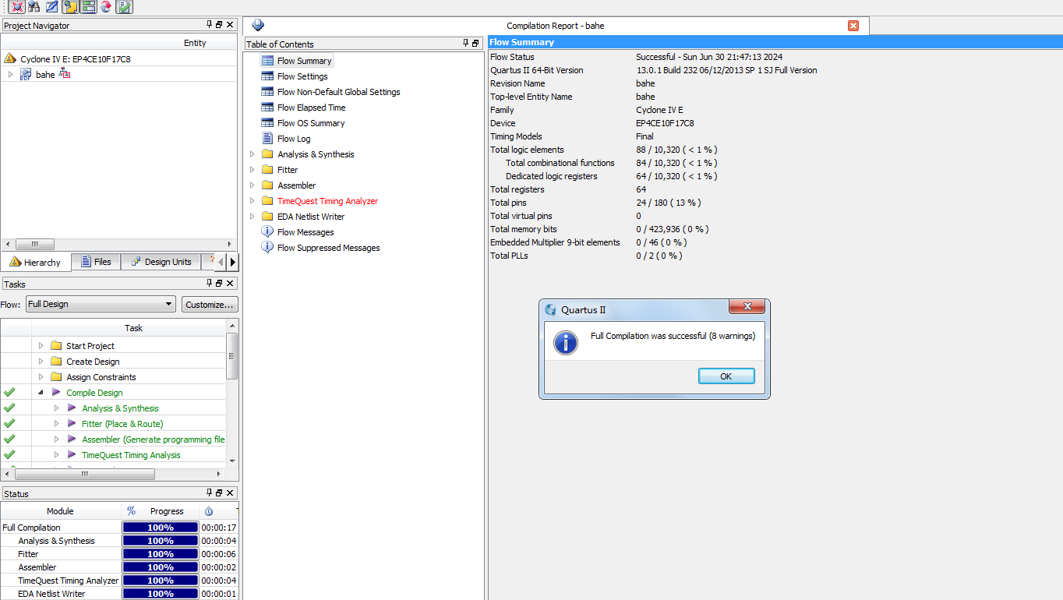The height and width of the screenshot is (600, 1063).
Task: Click the blue pen edit toolbar icon
Action: click(52, 7)
